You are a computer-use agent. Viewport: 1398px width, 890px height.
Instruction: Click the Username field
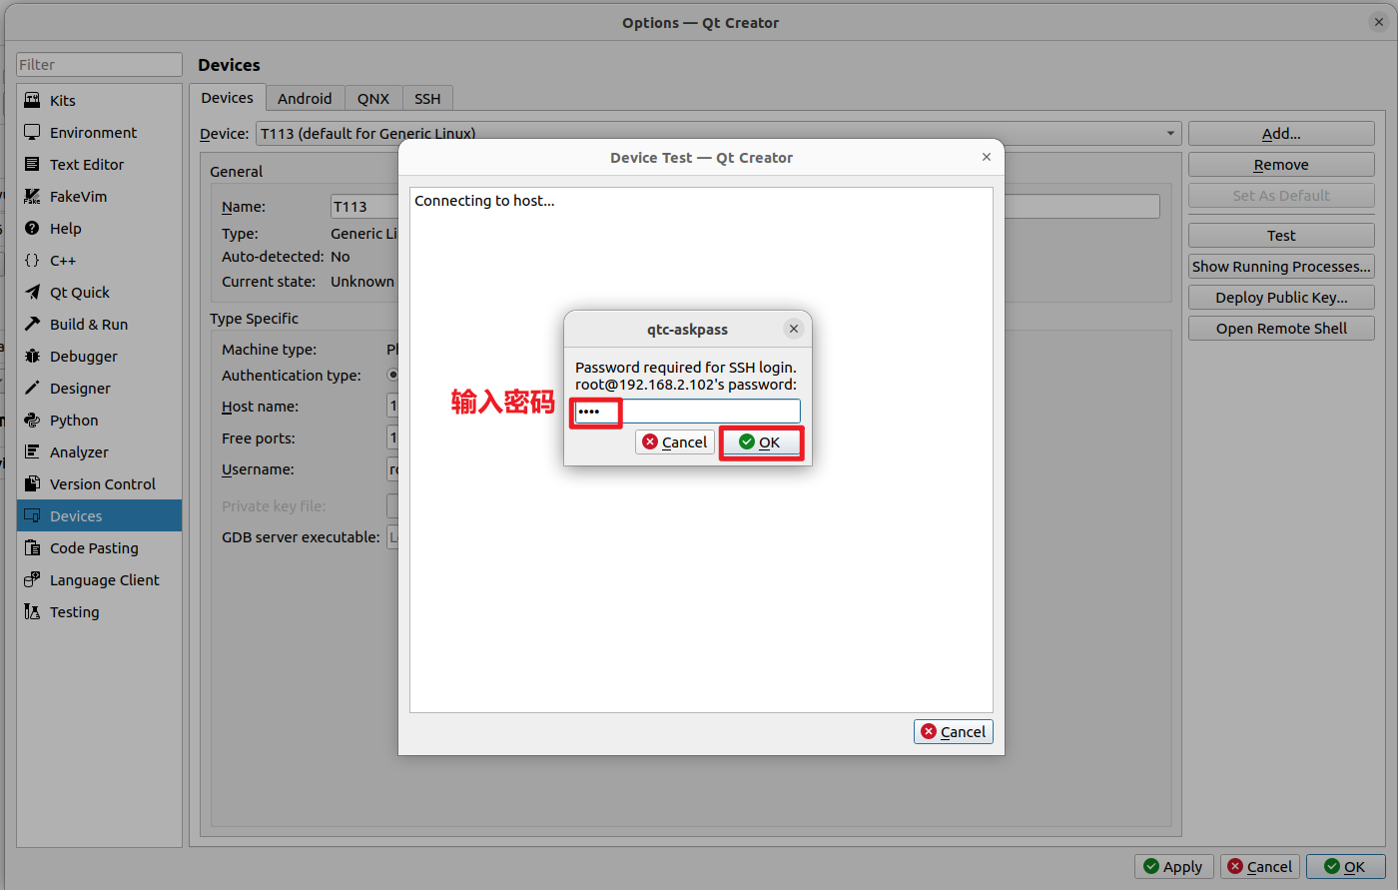point(392,468)
